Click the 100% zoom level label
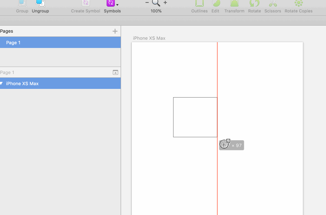The width and height of the screenshot is (326, 215). tap(156, 11)
